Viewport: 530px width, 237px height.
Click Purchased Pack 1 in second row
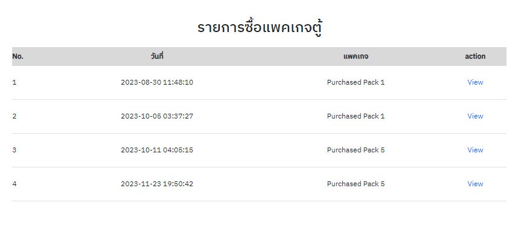(x=356, y=116)
